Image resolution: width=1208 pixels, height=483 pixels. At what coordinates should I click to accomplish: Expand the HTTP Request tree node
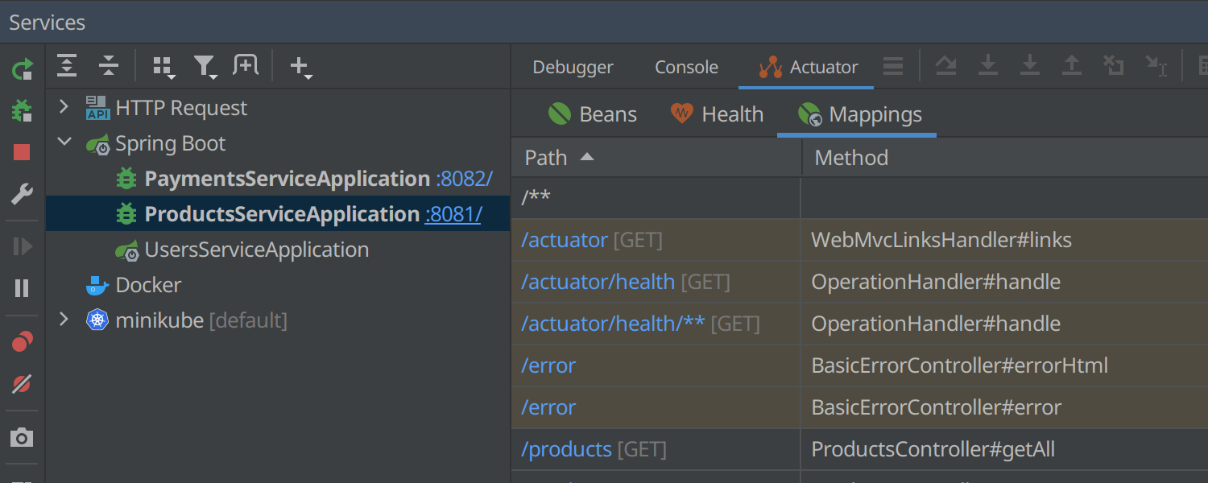click(x=65, y=107)
